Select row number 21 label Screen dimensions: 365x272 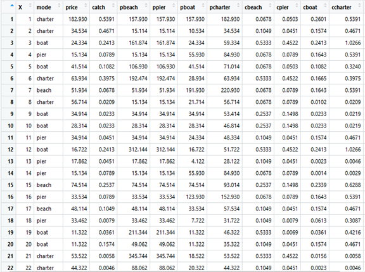[11, 256]
